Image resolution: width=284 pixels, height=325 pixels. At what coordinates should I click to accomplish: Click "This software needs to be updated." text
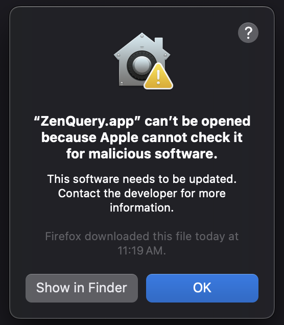(142, 179)
